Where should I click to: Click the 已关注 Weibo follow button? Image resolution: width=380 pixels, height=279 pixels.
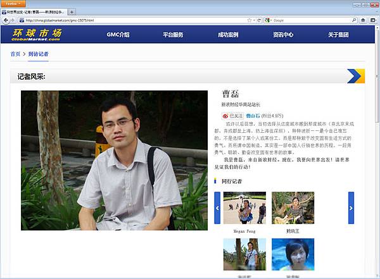(232, 116)
